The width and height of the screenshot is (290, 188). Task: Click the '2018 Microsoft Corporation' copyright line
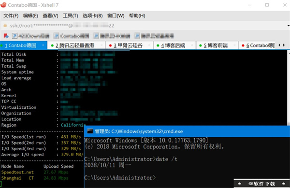(x=155, y=147)
